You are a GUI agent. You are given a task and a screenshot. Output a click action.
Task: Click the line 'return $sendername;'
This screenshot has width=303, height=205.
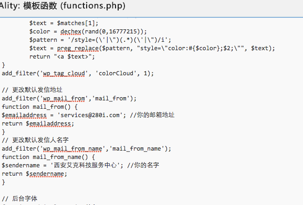35,174
